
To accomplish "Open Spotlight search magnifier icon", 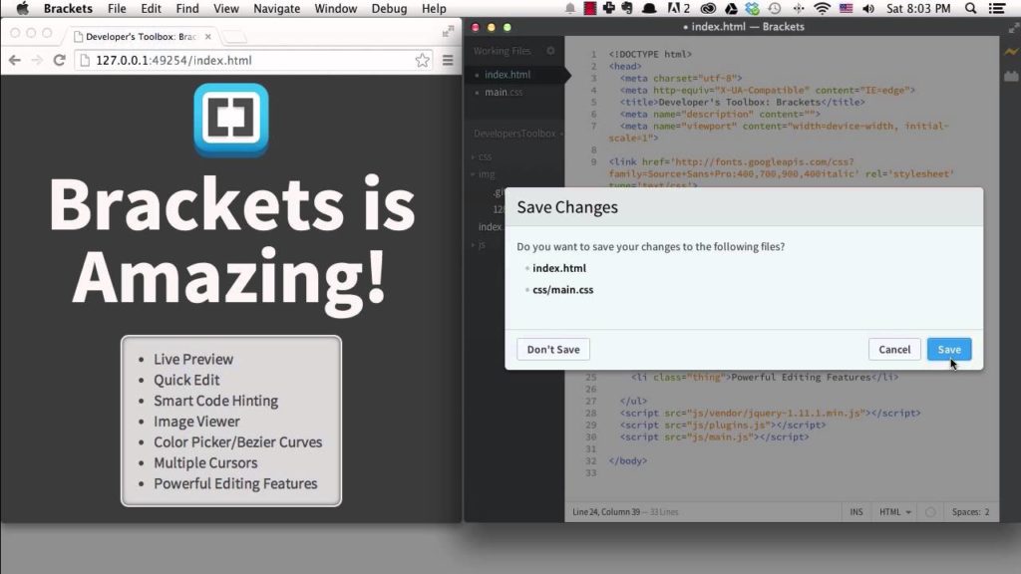I will (970, 8).
